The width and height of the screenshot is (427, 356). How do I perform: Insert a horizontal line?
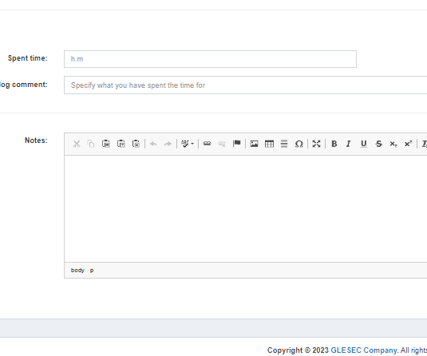point(284,144)
